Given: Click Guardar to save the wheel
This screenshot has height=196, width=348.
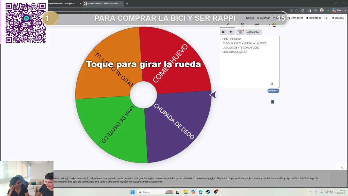Looking at the screenshot, I should (263, 18).
